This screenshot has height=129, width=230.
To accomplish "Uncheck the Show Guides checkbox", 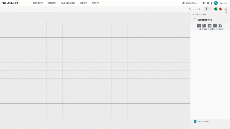I will (195, 122).
